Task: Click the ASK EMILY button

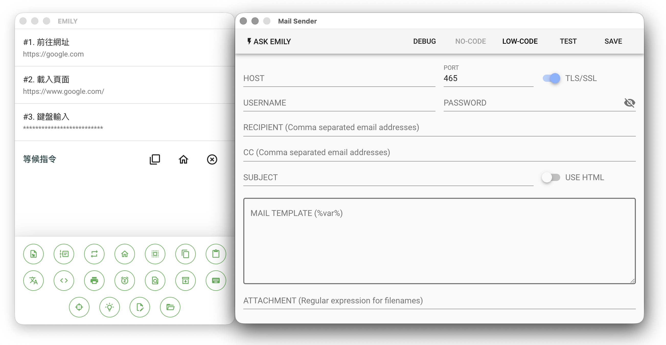Action: (x=269, y=41)
